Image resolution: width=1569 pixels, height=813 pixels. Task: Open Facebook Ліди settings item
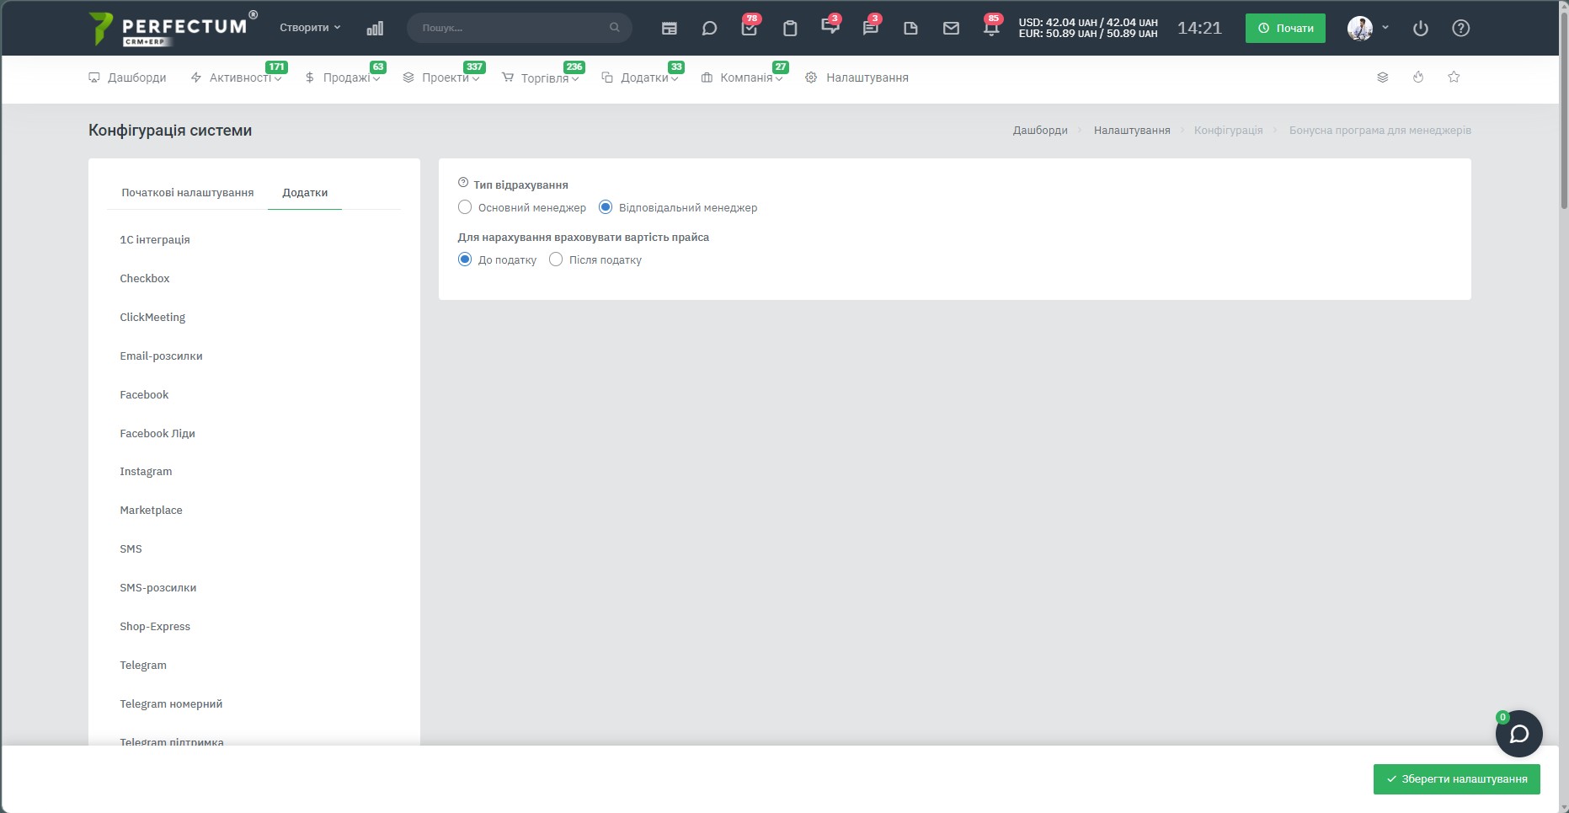pyautogui.click(x=157, y=434)
